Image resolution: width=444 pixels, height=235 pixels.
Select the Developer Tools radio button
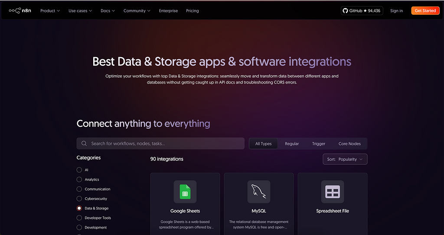79,218
